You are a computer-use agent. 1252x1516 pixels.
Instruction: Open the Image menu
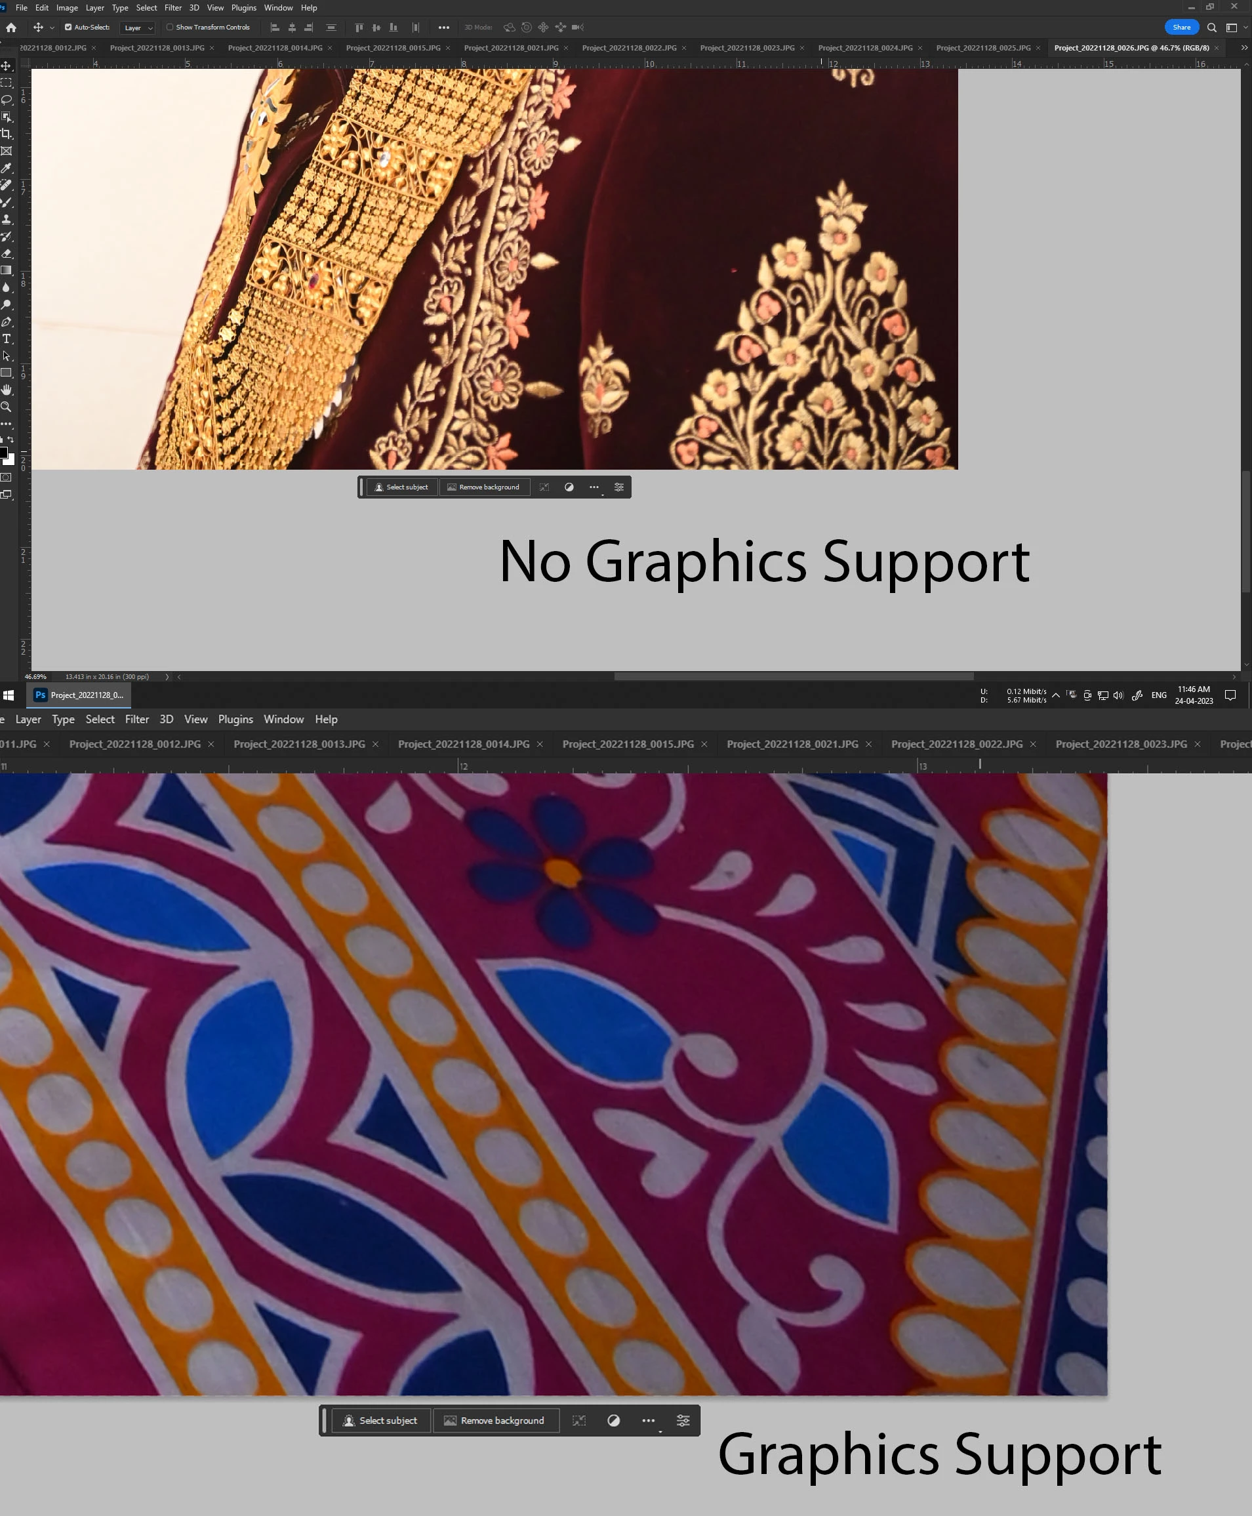tap(67, 8)
